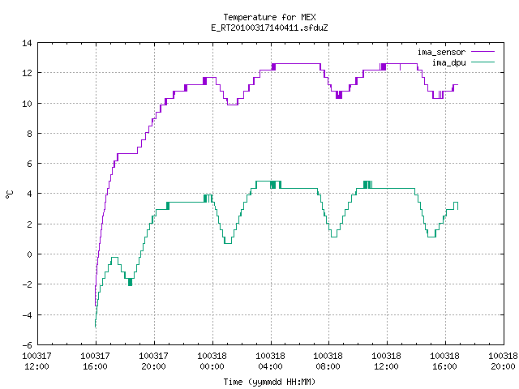Click x-axis tick label "100318 12:00"
519x389 pixels.
(386, 361)
